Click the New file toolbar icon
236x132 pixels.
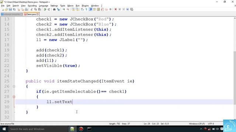click(3, 10)
